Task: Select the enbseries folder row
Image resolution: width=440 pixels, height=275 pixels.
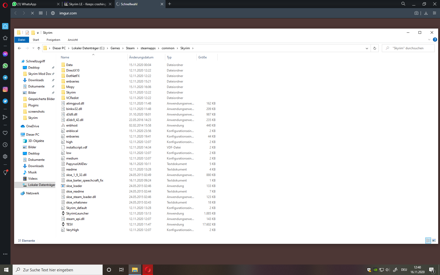Action: [139, 81]
